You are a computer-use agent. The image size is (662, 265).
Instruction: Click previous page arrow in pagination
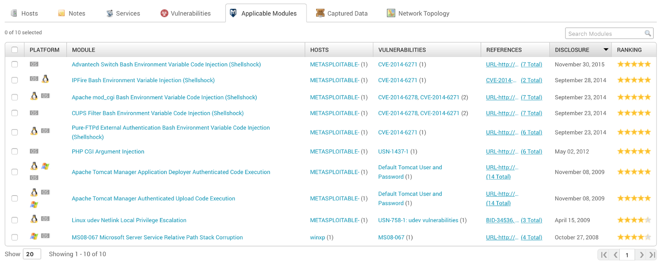pos(616,255)
